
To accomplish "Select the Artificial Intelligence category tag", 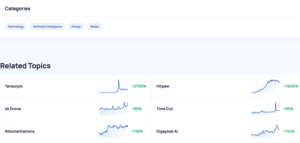I will click(x=47, y=26).
